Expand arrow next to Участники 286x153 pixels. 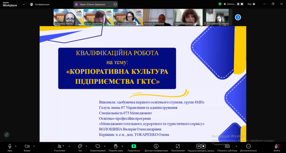[x=69, y=146]
